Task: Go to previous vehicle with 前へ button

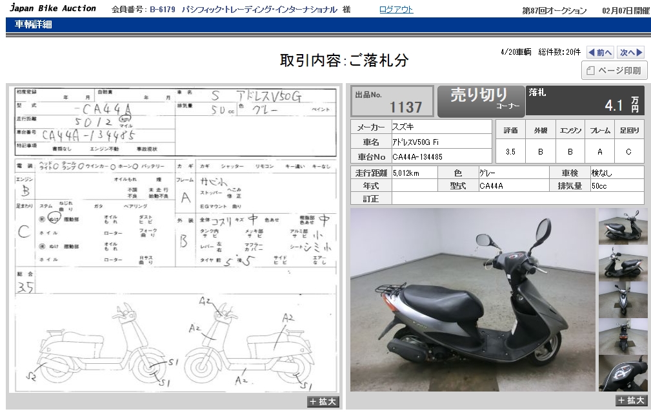Action: point(600,52)
